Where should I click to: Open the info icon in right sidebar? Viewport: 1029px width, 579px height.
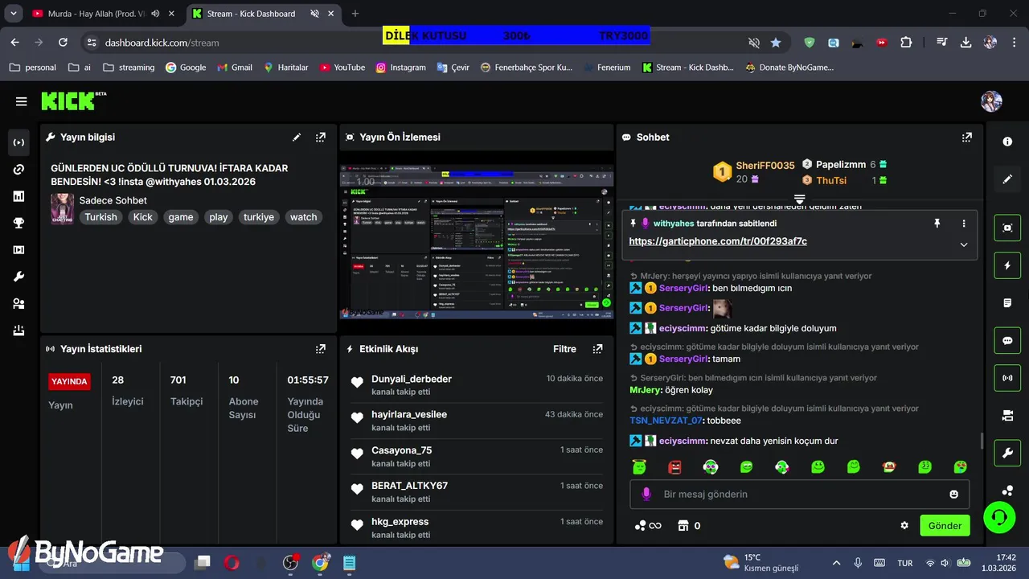point(1007,142)
